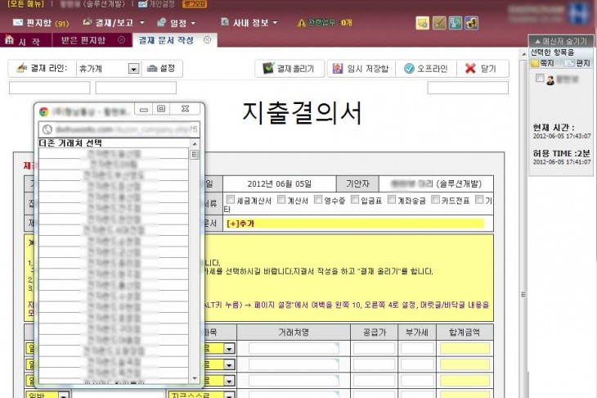The height and width of the screenshot is (398, 597).
Task: Check the 세금계산서 checkbox
Action: pos(231,199)
